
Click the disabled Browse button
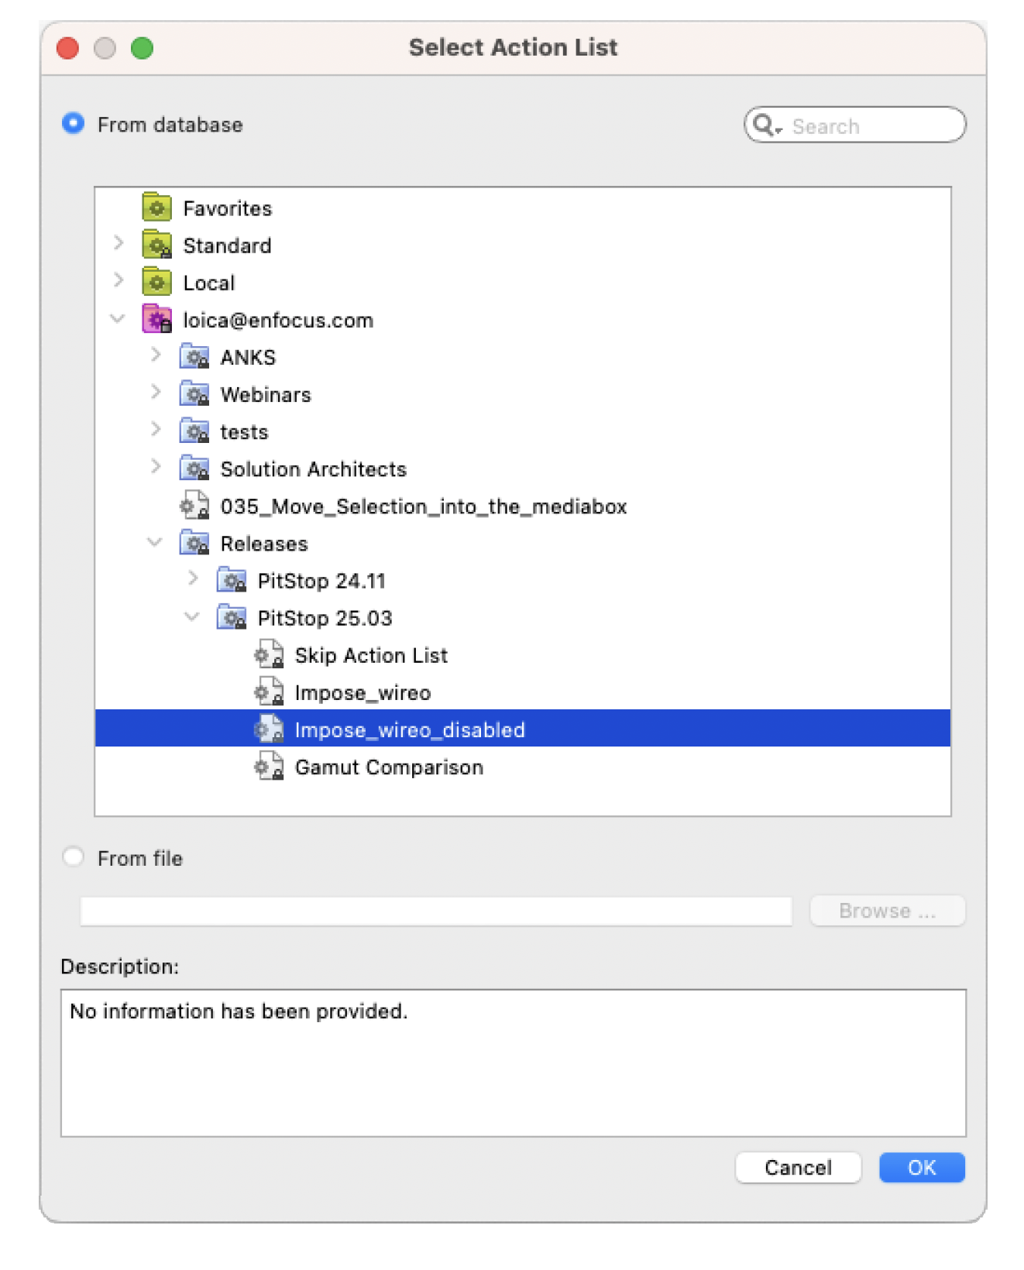pos(888,911)
